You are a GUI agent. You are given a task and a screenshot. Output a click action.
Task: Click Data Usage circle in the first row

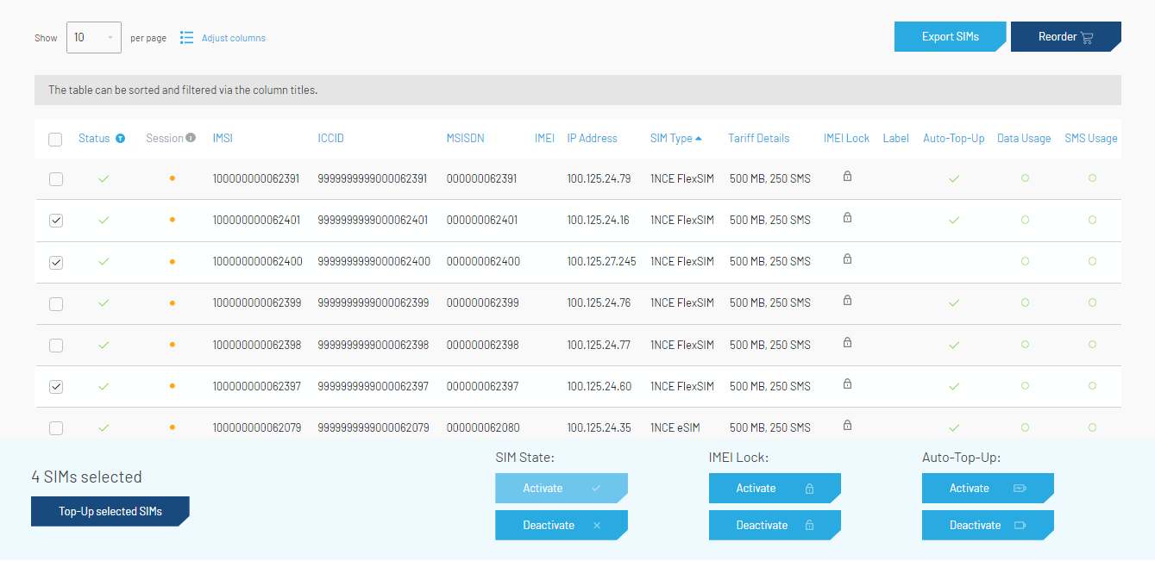1025,178
